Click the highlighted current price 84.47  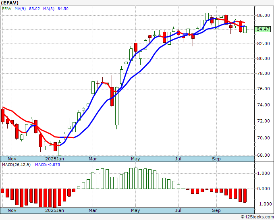coord(263,29)
